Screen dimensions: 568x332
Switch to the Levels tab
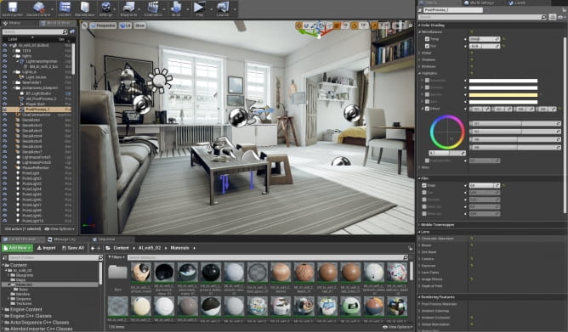pos(517,3)
